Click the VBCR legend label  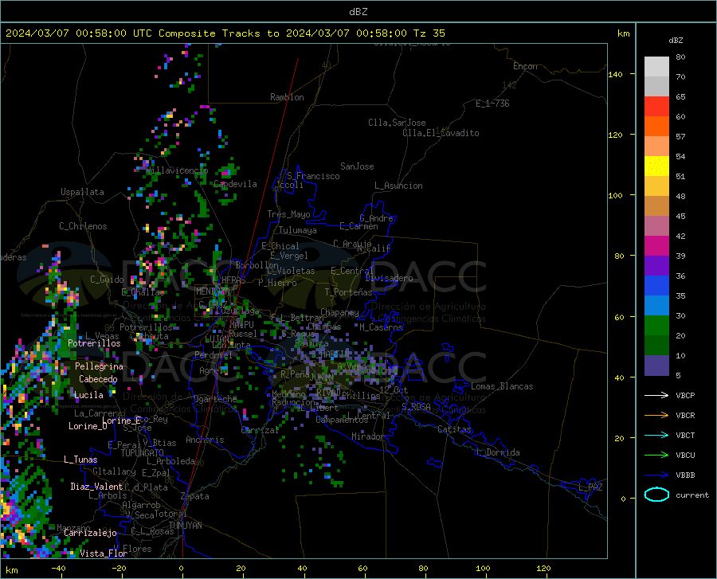pyautogui.click(x=685, y=416)
